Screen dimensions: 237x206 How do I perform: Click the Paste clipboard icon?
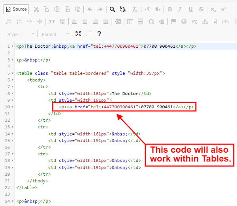[57, 9]
